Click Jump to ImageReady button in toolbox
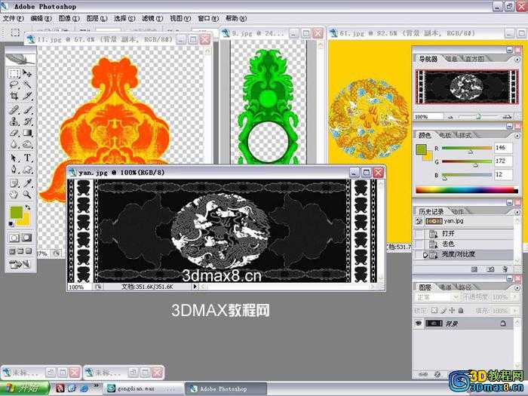This screenshot has height=396, width=528. click(x=20, y=265)
